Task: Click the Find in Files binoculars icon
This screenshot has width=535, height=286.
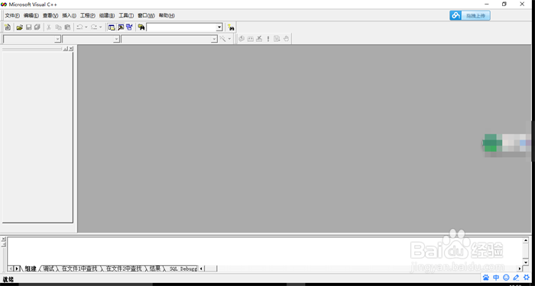Action: coord(141,27)
